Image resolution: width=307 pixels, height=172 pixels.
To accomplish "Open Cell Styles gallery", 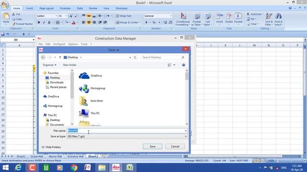I will pyautogui.click(x=208, y=19).
